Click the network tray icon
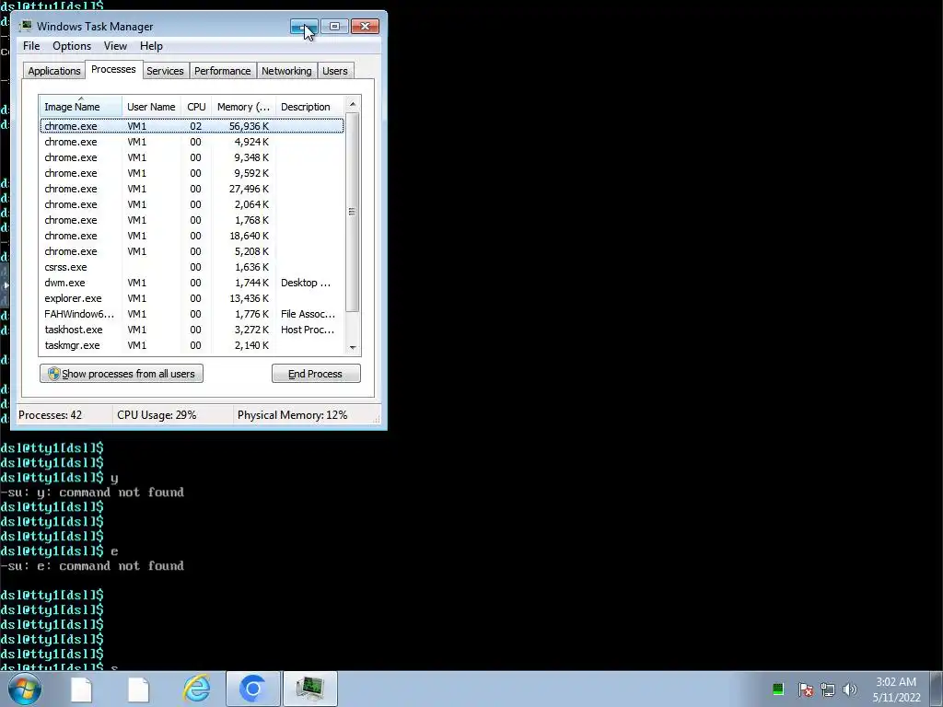The height and width of the screenshot is (707, 943). 828,690
